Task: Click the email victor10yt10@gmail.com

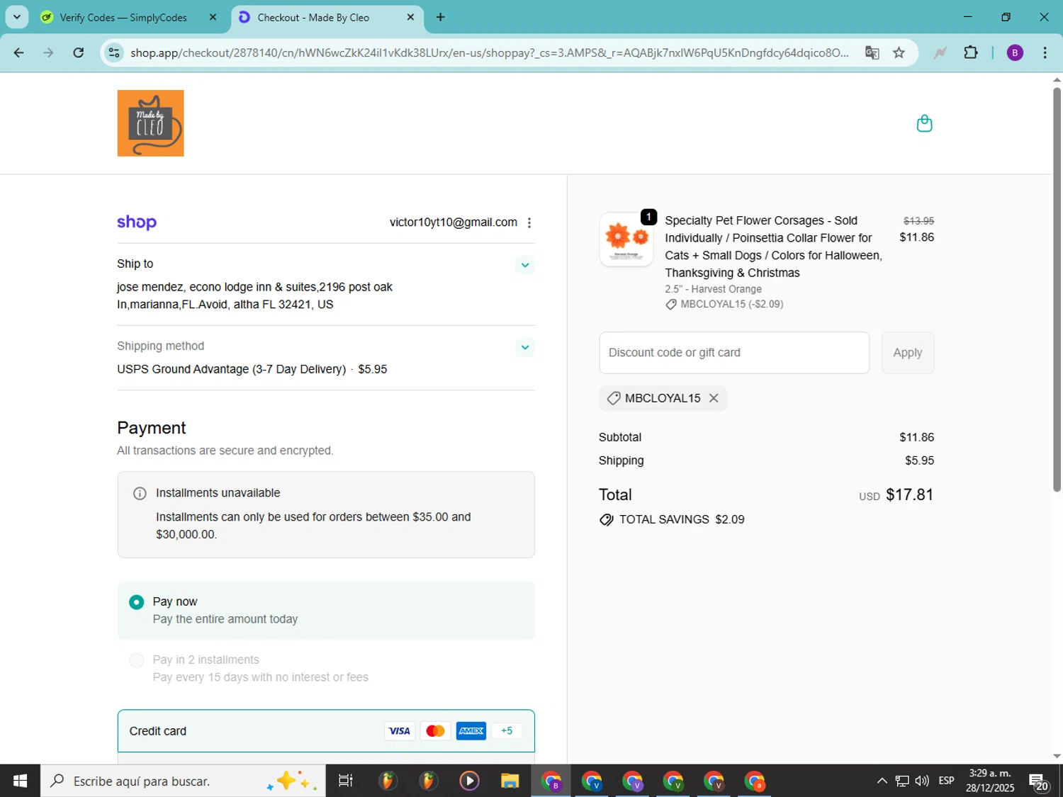Action: point(454,222)
